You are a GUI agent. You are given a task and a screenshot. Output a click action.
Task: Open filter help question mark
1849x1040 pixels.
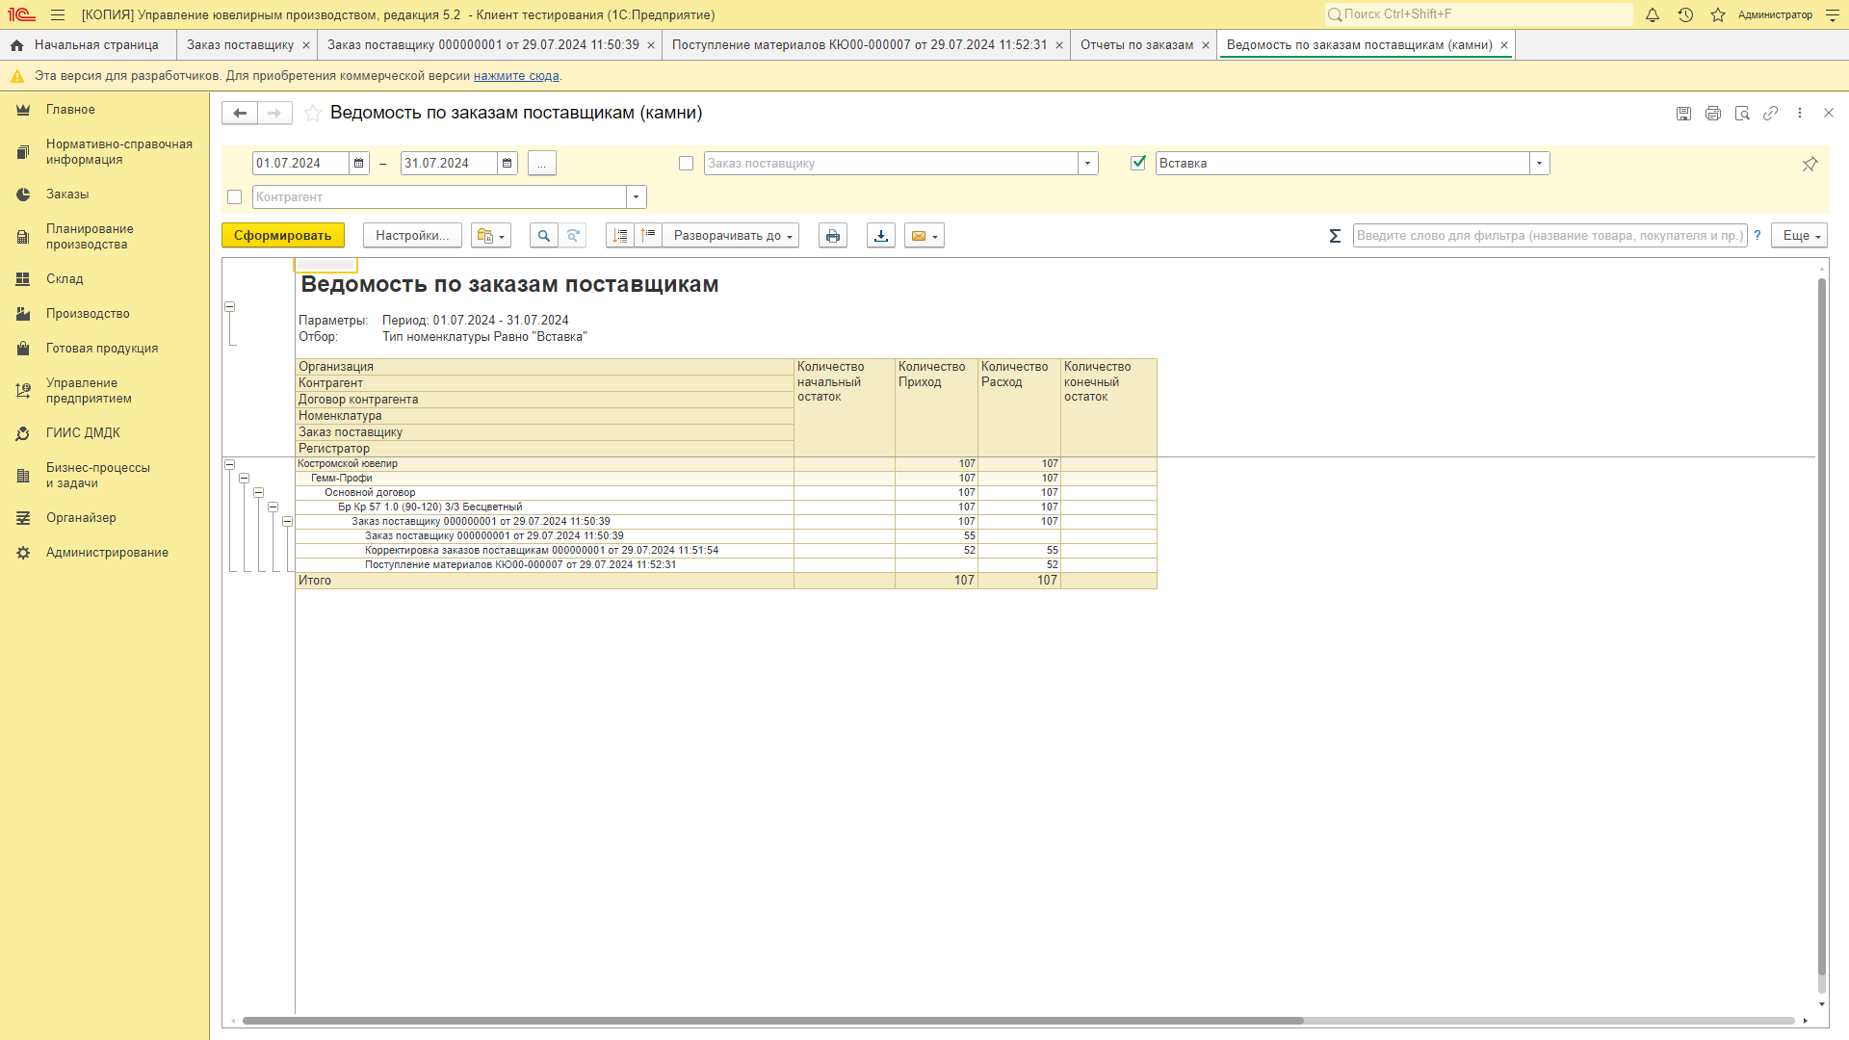tap(1758, 236)
